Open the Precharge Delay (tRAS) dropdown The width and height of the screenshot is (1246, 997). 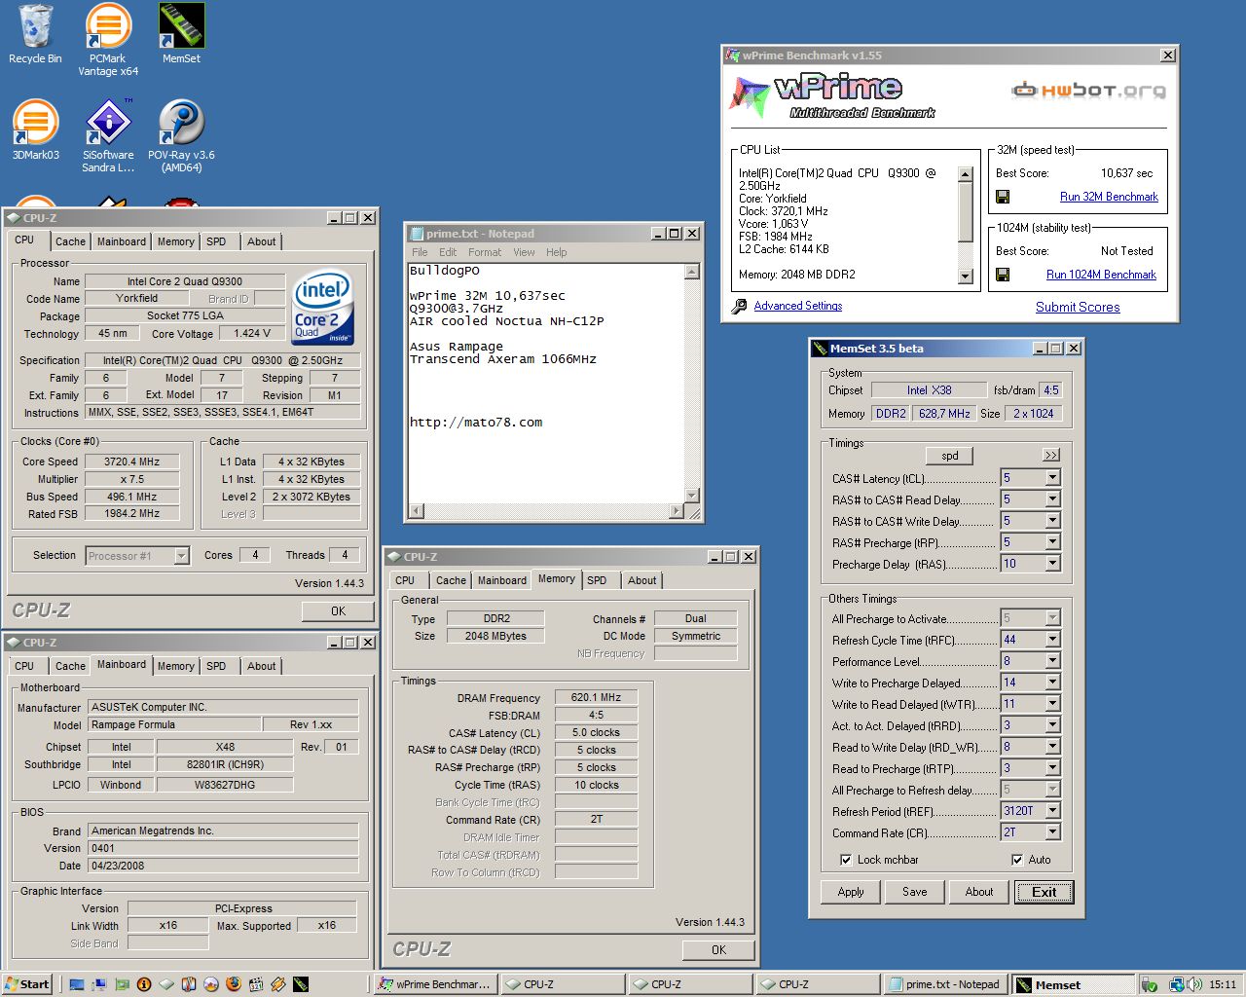1052,564
